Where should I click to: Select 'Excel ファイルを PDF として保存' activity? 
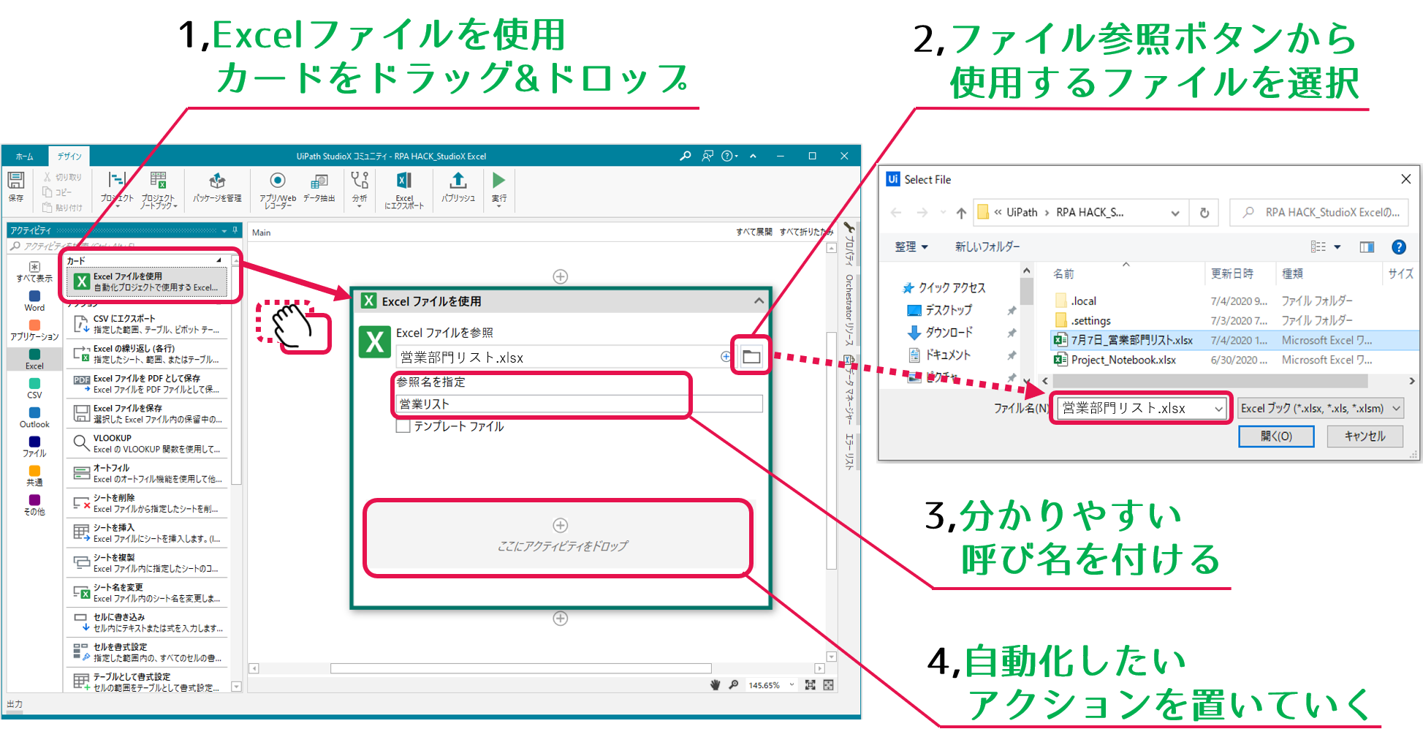click(x=147, y=384)
